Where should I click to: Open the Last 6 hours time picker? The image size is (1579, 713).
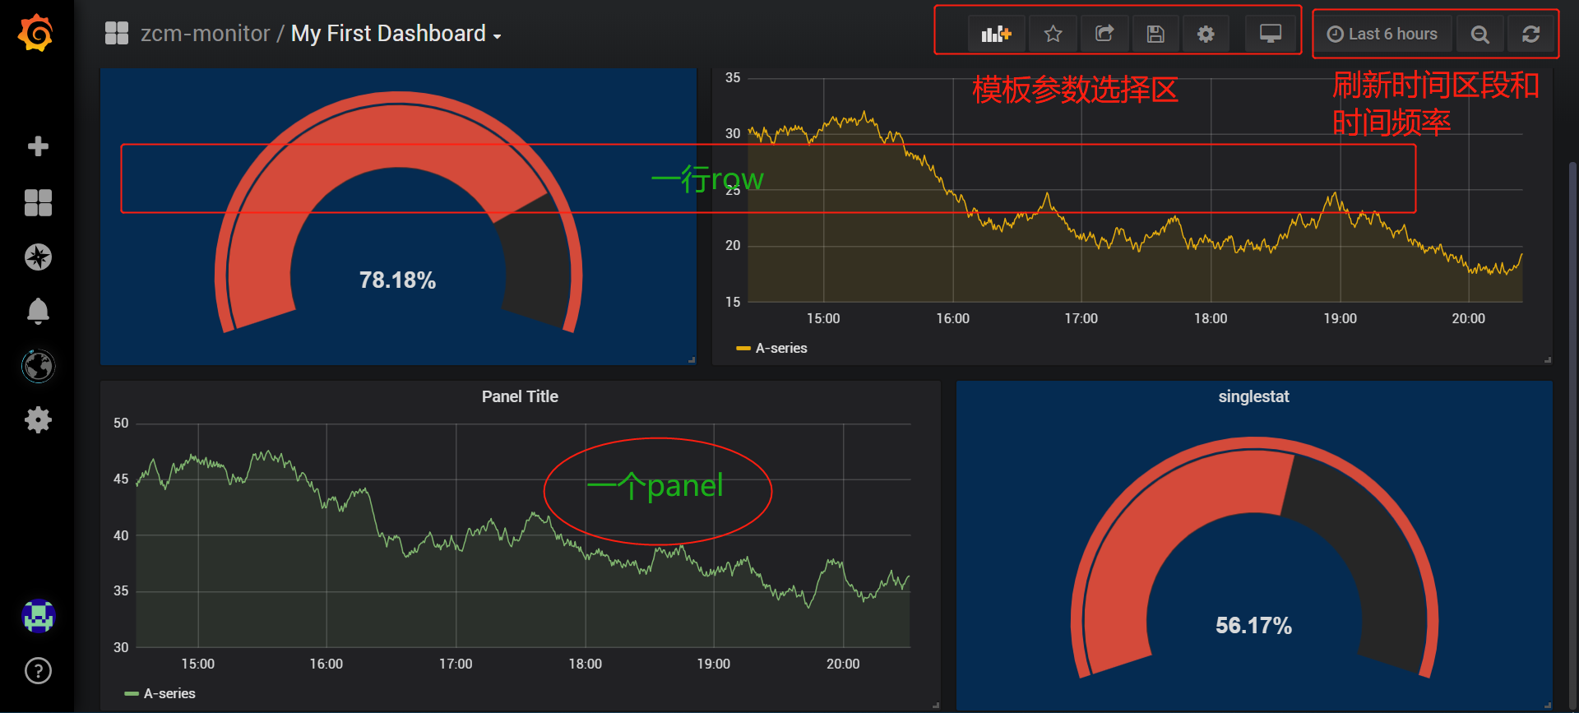pos(1383,34)
